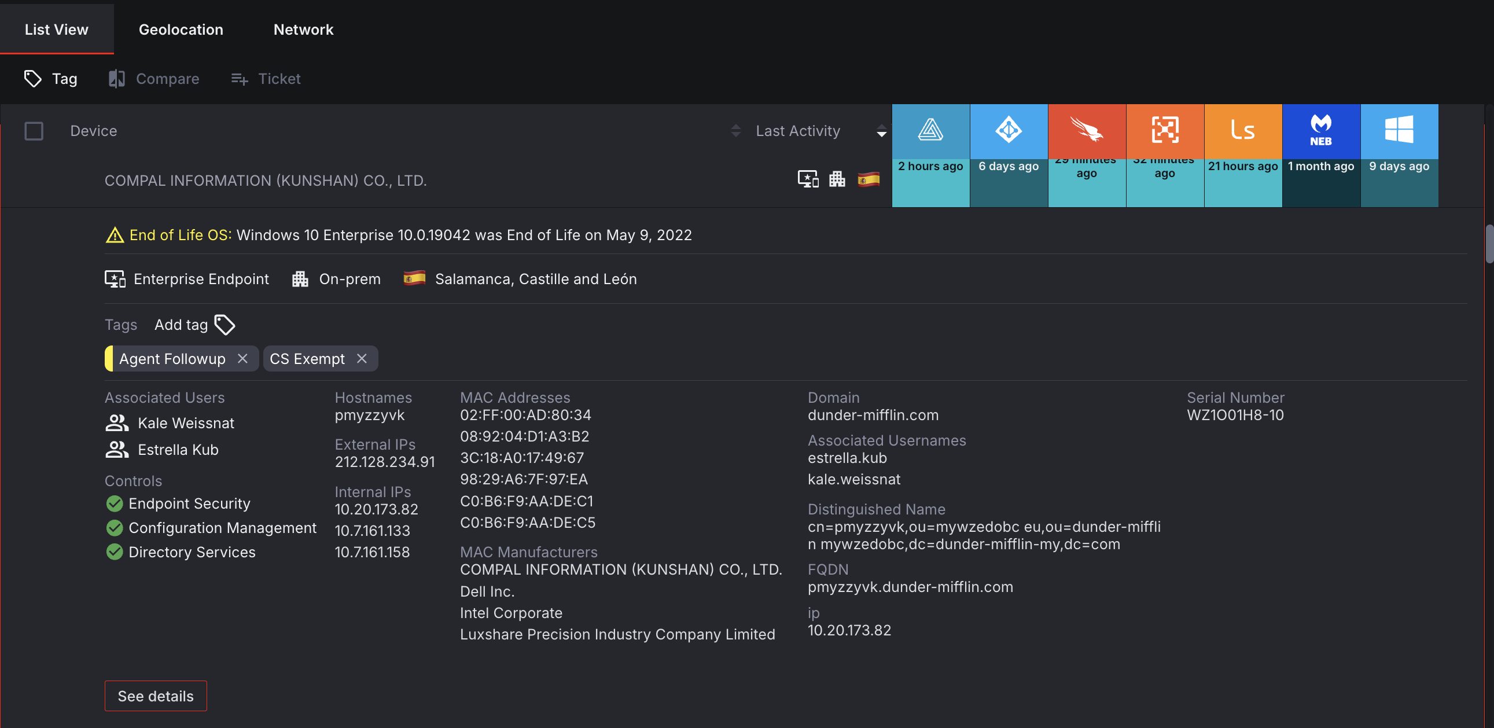Click the Lansweeper 'ls' adapter icon
This screenshot has height=728, width=1494.
point(1243,130)
